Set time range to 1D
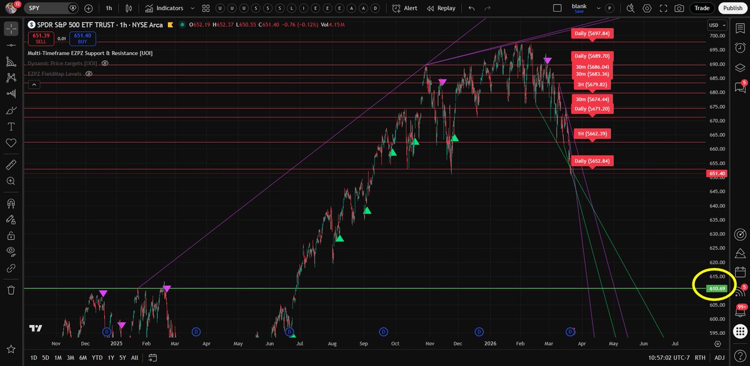The image size is (750, 366). (x=34, y=358)
